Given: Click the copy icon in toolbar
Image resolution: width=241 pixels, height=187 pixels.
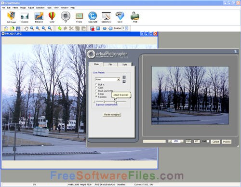Looking at the screenshot, I should [78, 28].
